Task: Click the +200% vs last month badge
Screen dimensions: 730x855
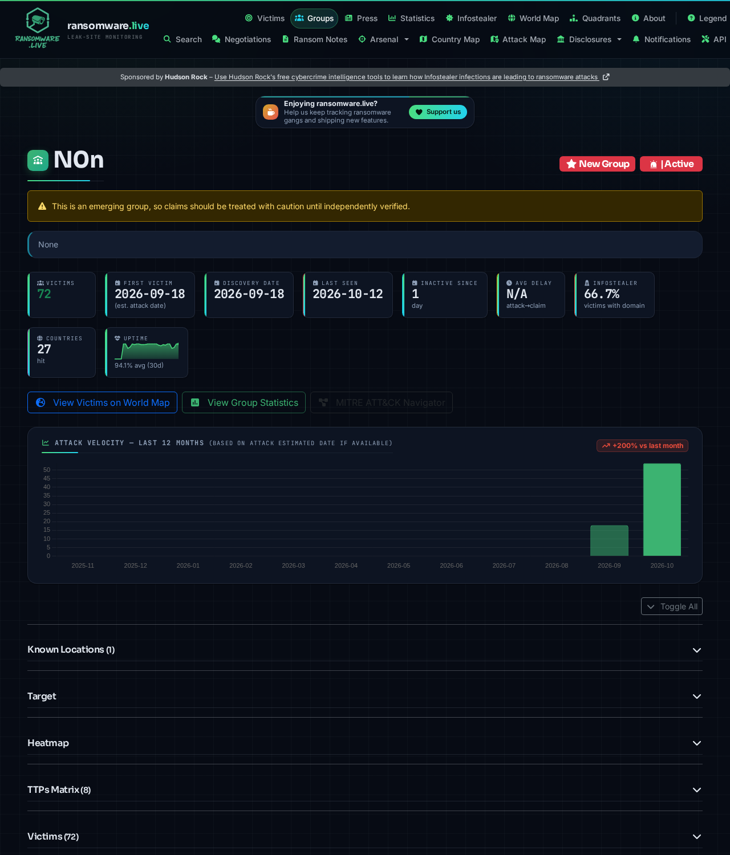Action: click(642, 446)
